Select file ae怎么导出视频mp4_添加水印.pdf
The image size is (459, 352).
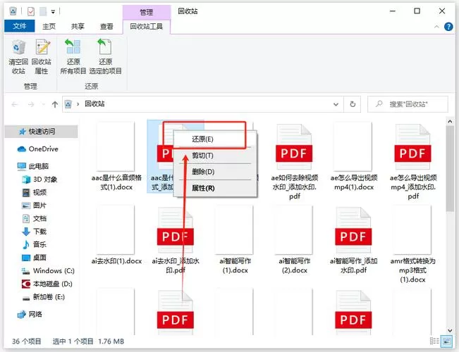[x=413, y=161]
